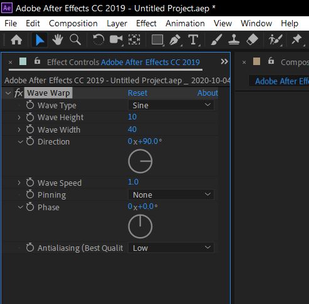Expand the Wave Width property

tap(19, 129)
